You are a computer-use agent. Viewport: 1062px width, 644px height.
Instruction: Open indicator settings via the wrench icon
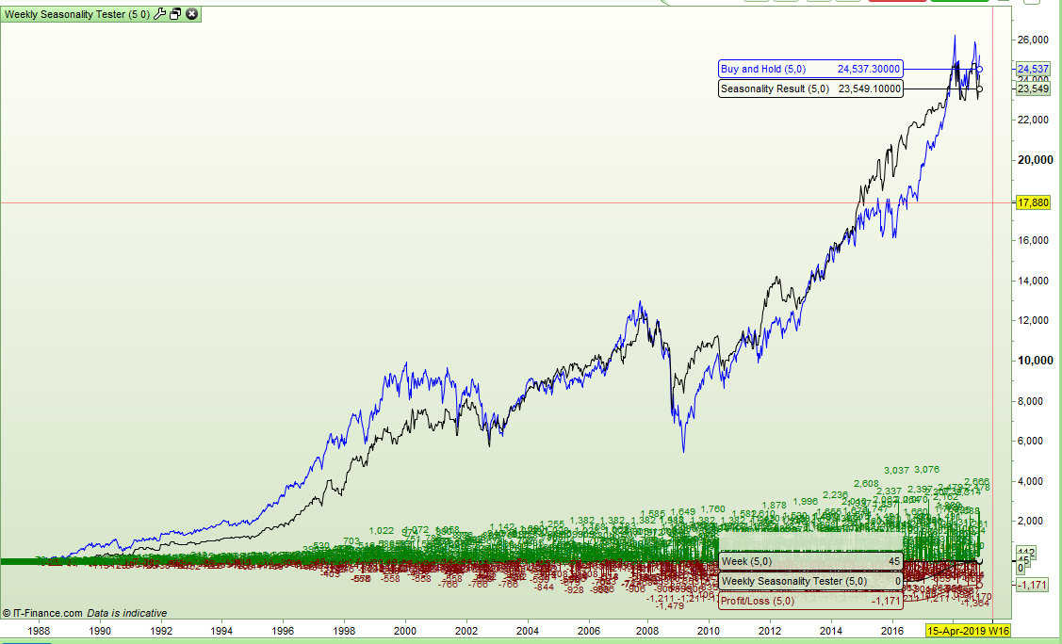[160, 13]
